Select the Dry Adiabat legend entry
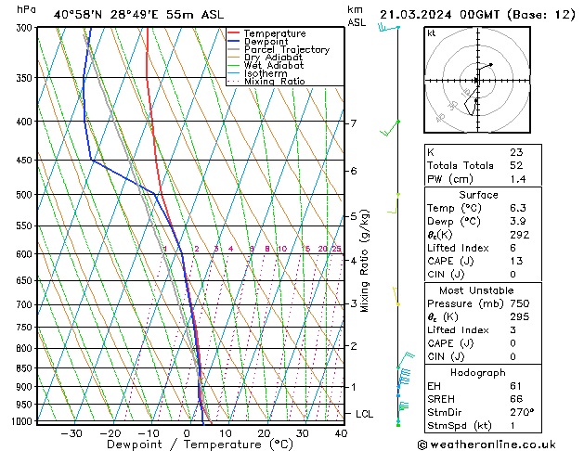The height and width of the screenshot is (451, 584). (266, 58)
